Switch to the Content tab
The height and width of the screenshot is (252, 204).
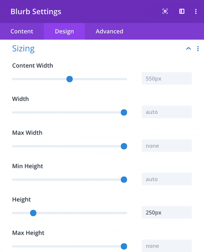[22, 31]
